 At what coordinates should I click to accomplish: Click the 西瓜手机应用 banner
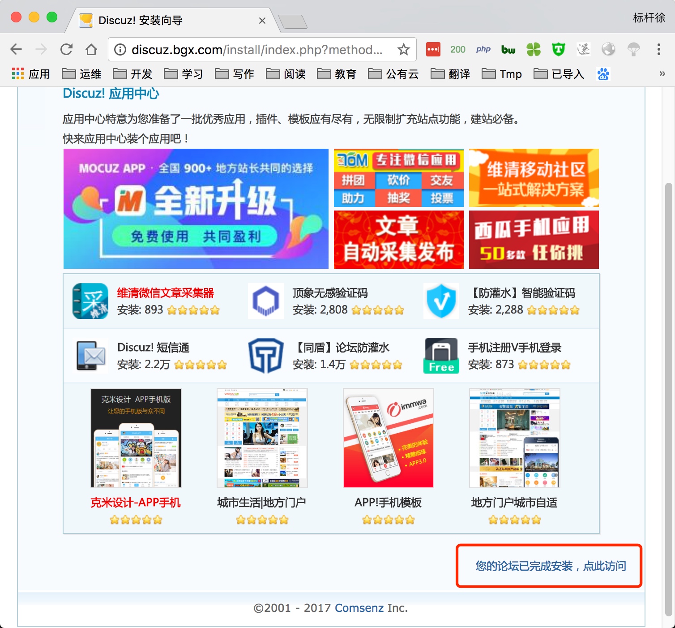[534, 240]
